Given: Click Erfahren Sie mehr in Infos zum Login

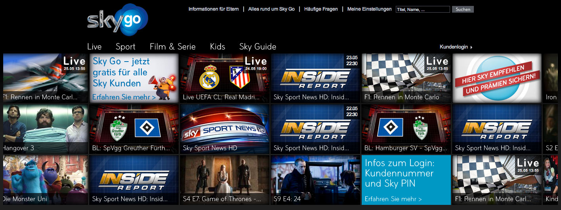Looking at the screenshot, I should (393, 199).
